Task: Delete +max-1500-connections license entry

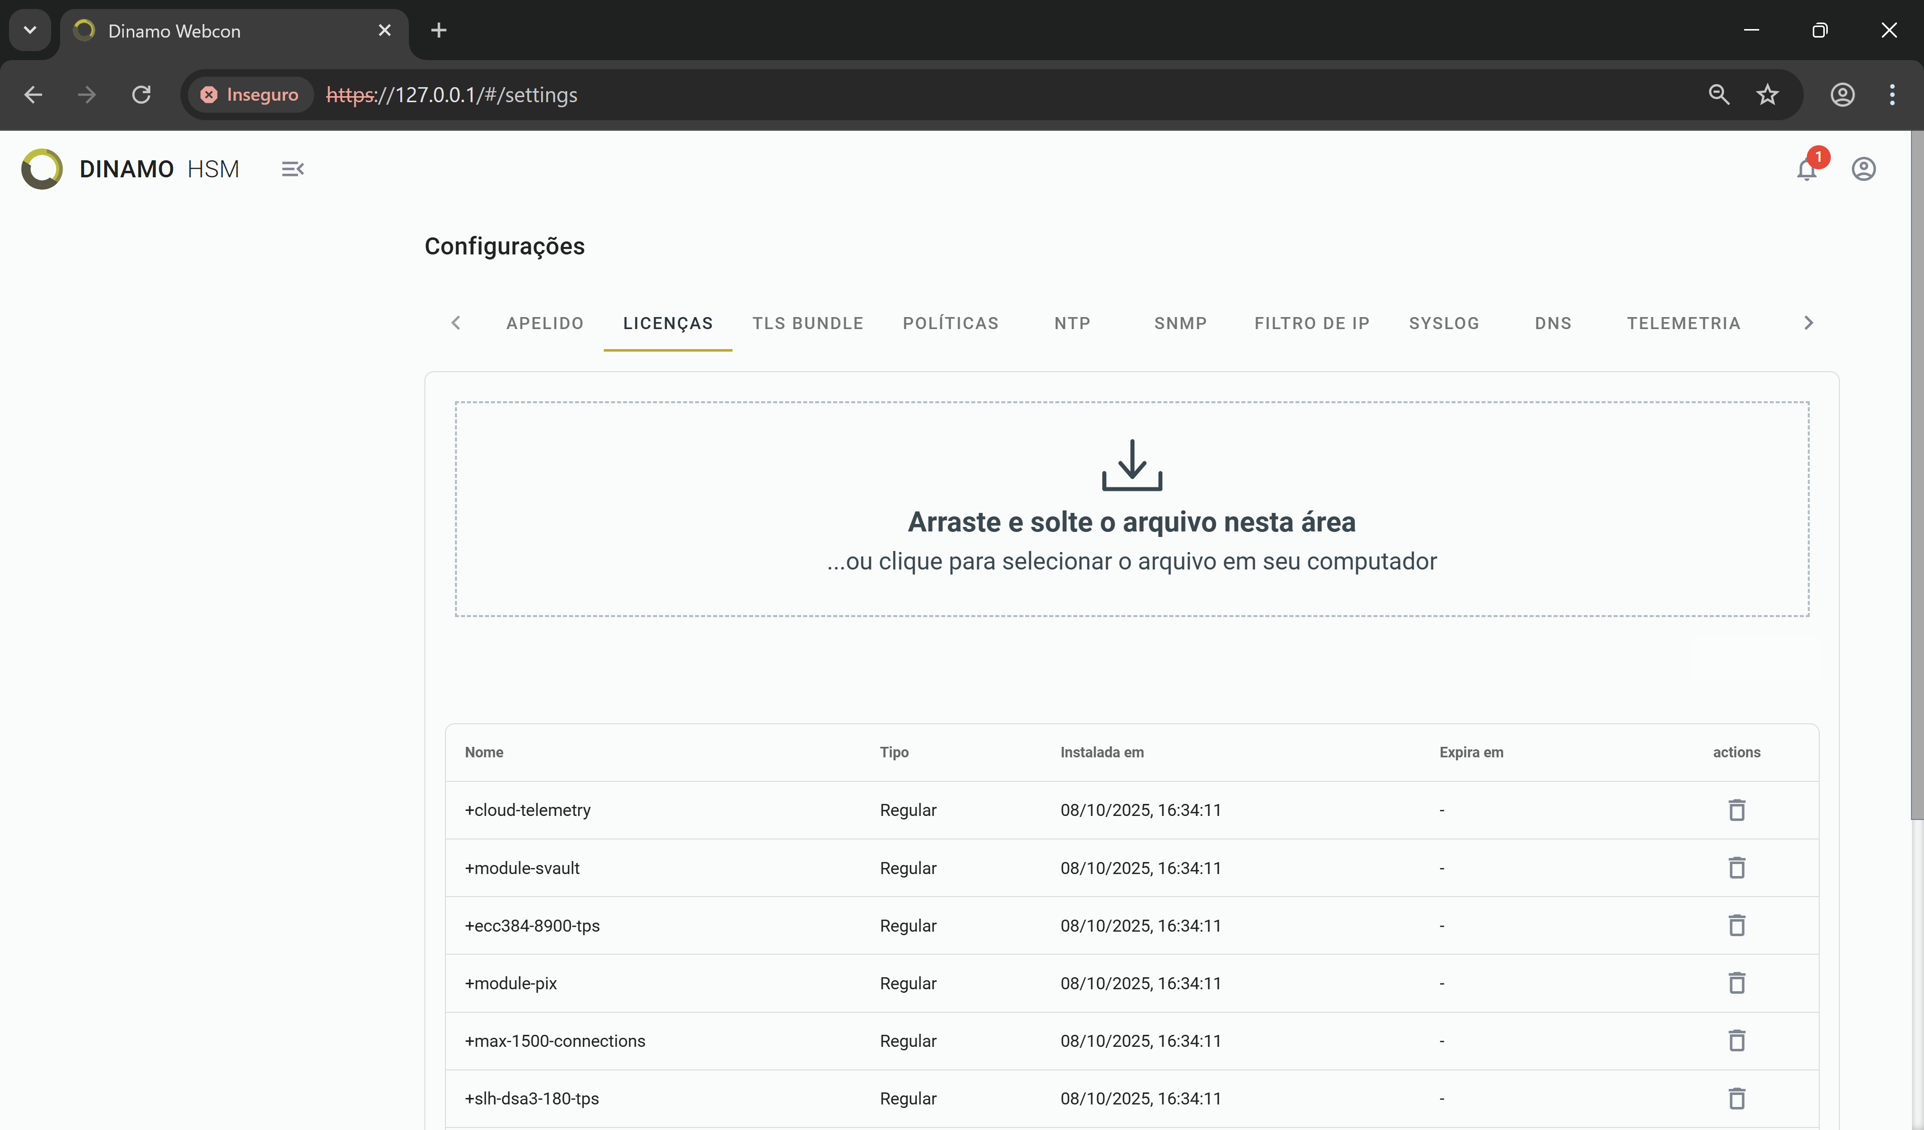Action: [1736, 1041]
